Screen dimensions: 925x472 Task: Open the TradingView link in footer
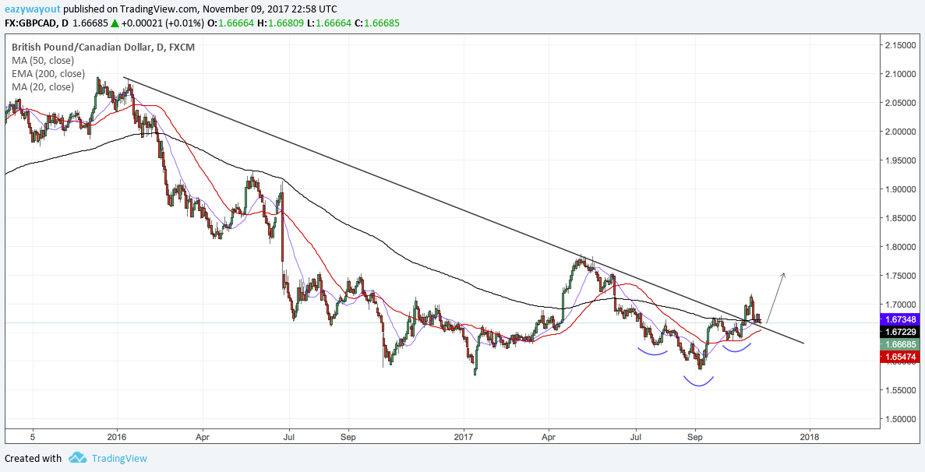pyautogui.click(x=118, y=458)
